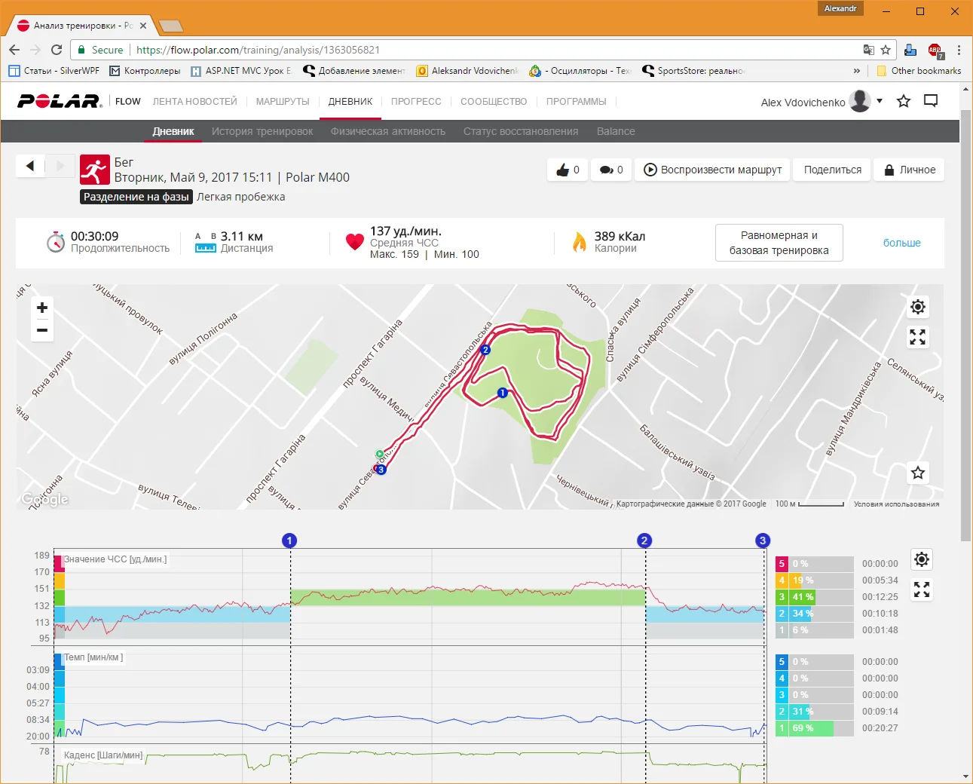Expand the map to fullscreen
The width and height of the screenshot is (973, 784).
(x=917, y=337)
